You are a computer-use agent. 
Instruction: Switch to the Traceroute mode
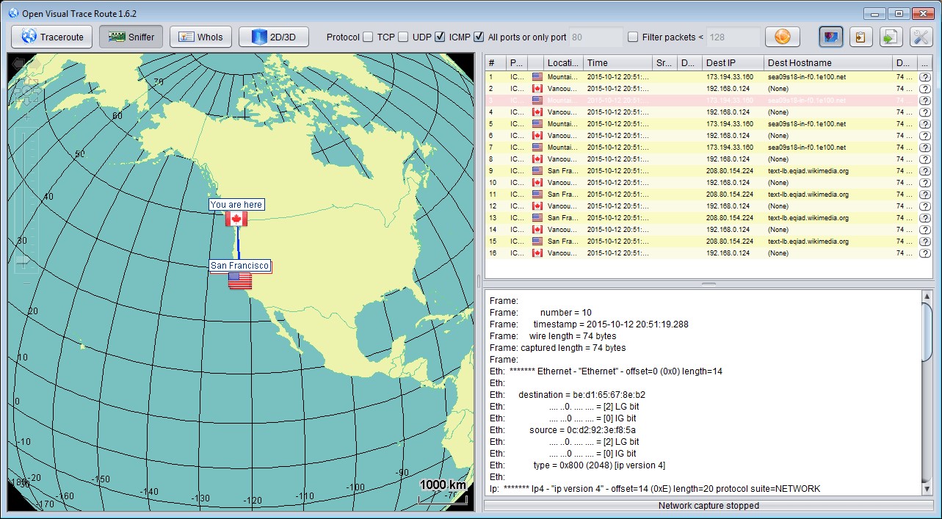tap(51, 37)
